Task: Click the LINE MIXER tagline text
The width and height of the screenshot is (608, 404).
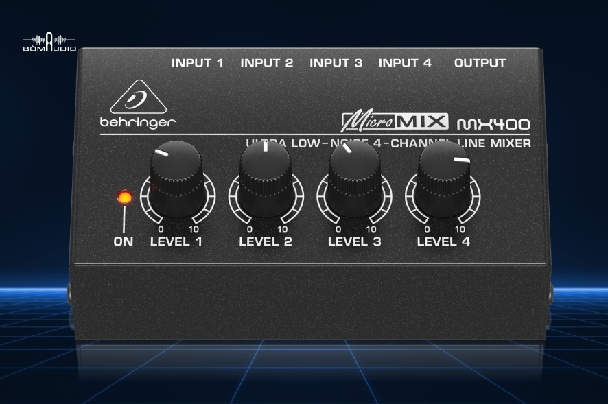Action: point(494,143)
